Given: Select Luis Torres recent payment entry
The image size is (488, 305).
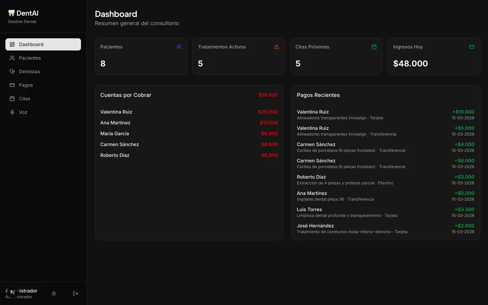Looking at the screenshot, I should pos(309,210).
